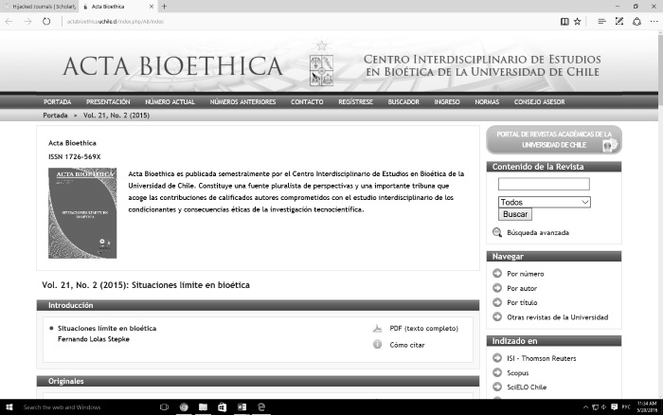Image resolution: width=663 pixels, height=415 pixels.
Task: Click arrow icon next to Por número
Action: [x=497, y=274]
